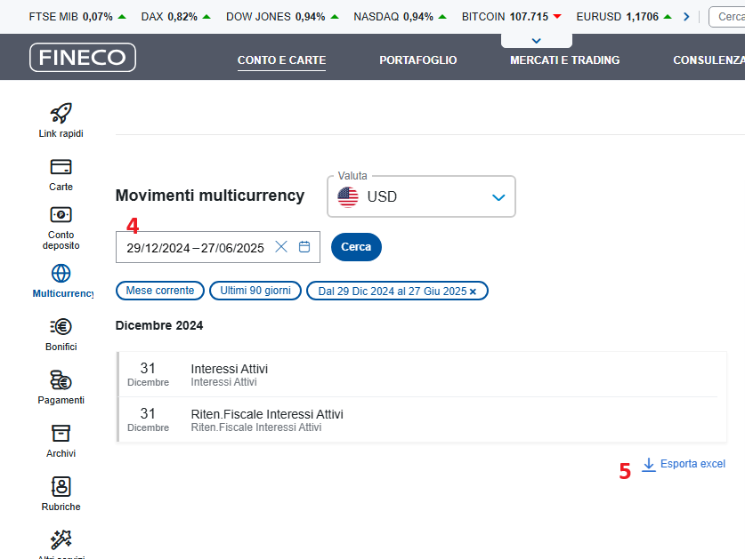Image resolution: width=745 pixels, height=559 pixels.
Task: Select the Link rapidi rocket icon
Action: [x=61, y=113]
